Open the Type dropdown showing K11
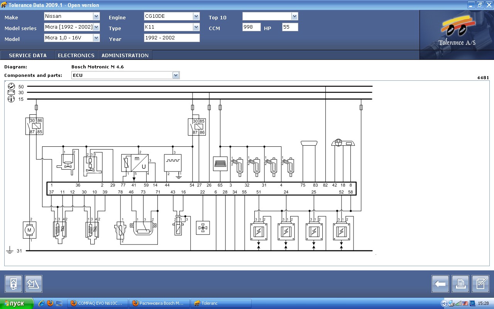The height and width of the screenshot is (309, 494). click(x=196, y=27)
